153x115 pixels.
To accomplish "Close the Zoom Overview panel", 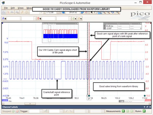I will click(77, 23).
